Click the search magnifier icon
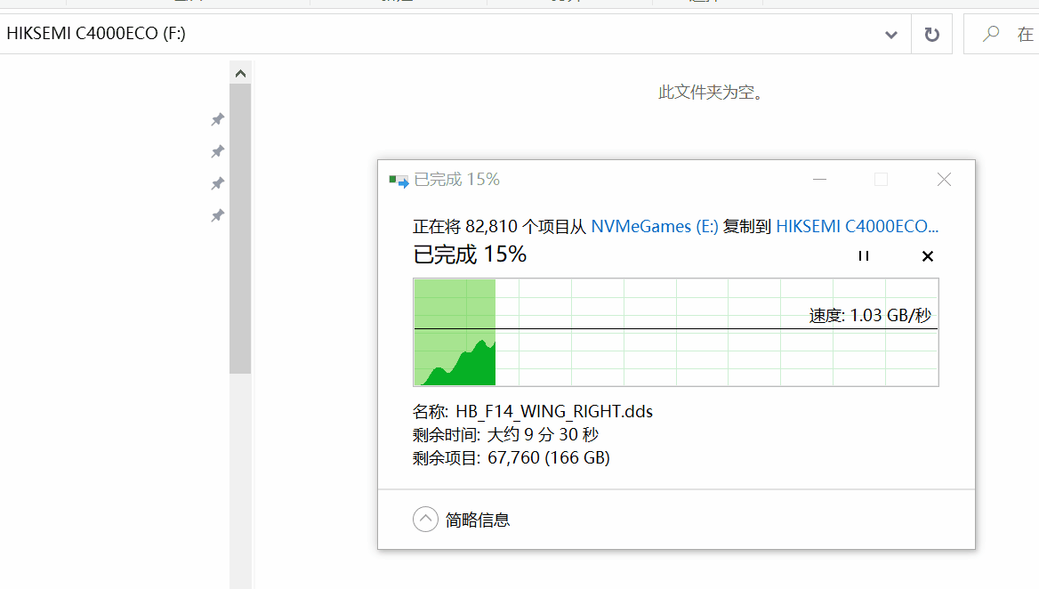1039x589 pixels. tap(991, 34)
